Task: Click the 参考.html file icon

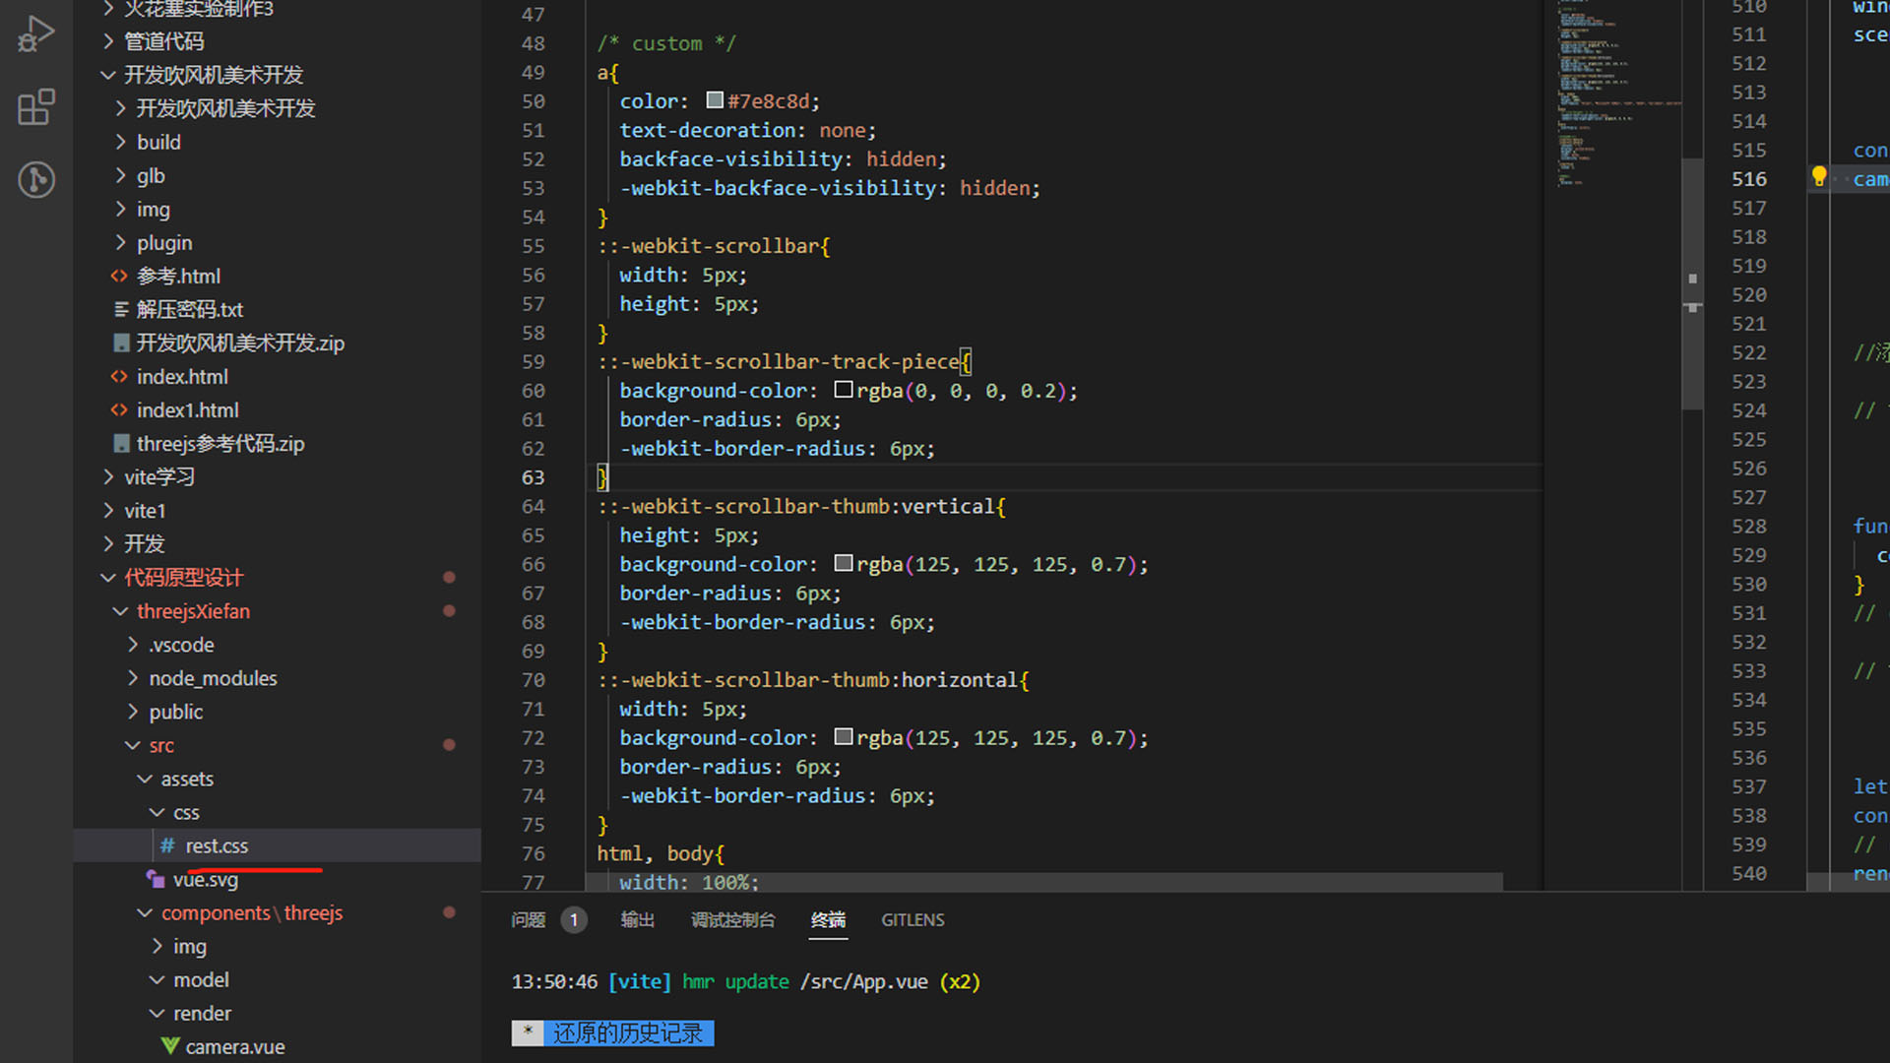Action: tap(119, 277)
